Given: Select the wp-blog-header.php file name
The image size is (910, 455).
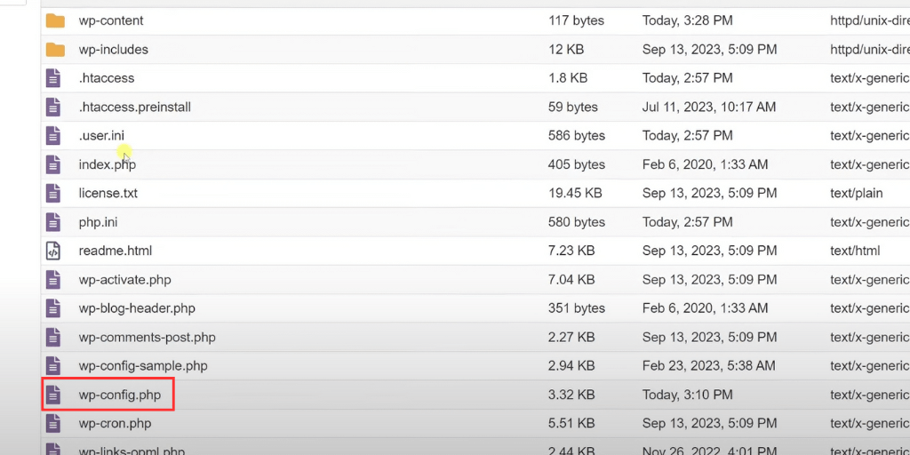Looking at the screenshot, I should pos(137,308).
